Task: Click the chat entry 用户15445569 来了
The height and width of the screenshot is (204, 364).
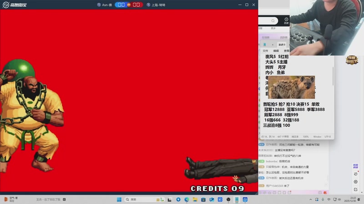Action: click(278, 186)
